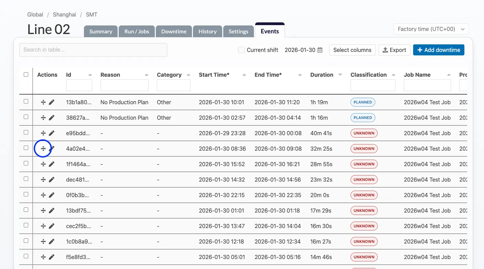The image size is (484, 269).
Task: Check the row for event 0f0b3b
Action: click(26, 194)
